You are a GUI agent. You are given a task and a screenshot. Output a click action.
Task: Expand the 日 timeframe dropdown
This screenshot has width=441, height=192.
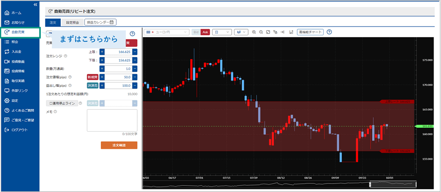pyautogui.click(x=221, y=32)
